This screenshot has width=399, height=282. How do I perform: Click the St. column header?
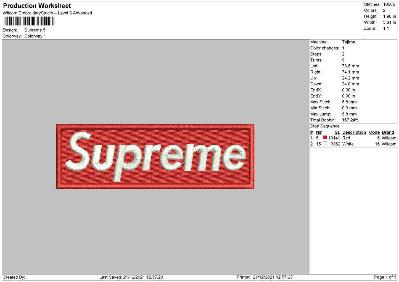[x=337, y=132]
